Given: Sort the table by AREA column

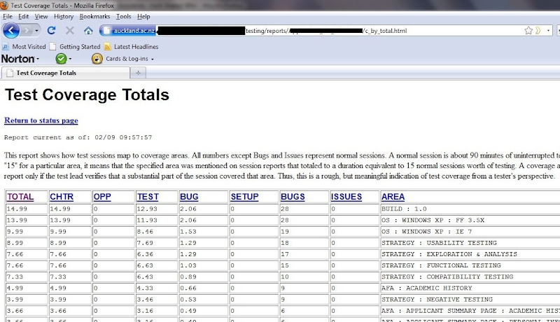Looking at the screenshot, I should click(393, 197).
